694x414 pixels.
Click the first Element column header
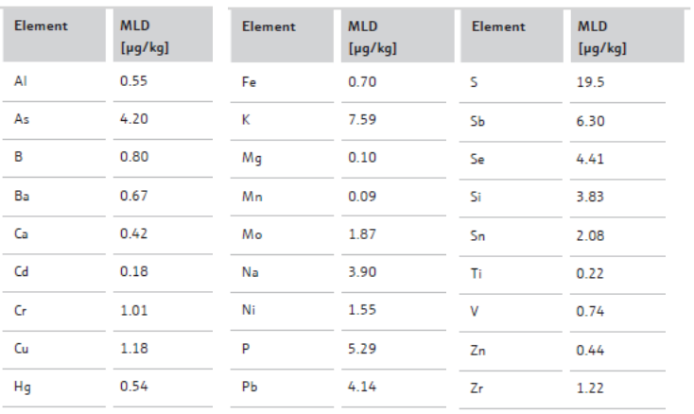click(41, 26)
